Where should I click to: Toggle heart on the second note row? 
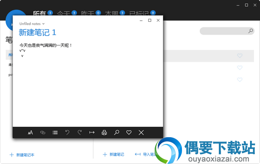tap(240, 68)
